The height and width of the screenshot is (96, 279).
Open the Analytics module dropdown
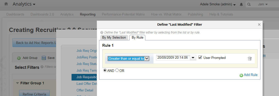click(24, 4)
